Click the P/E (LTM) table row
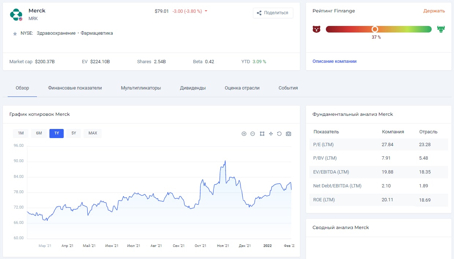This screenshot has height=259, width=454. tap(378, 145)
